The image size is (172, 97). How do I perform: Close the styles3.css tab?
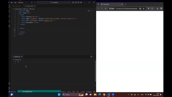pyautogui.click(x=22, y=57)
